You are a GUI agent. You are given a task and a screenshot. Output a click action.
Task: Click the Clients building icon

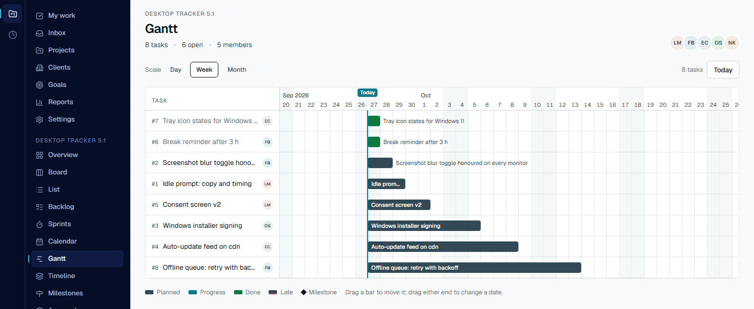point(39,68)
